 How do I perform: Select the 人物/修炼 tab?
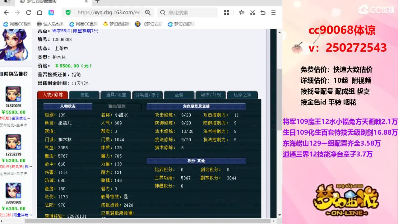pos(53,95)
